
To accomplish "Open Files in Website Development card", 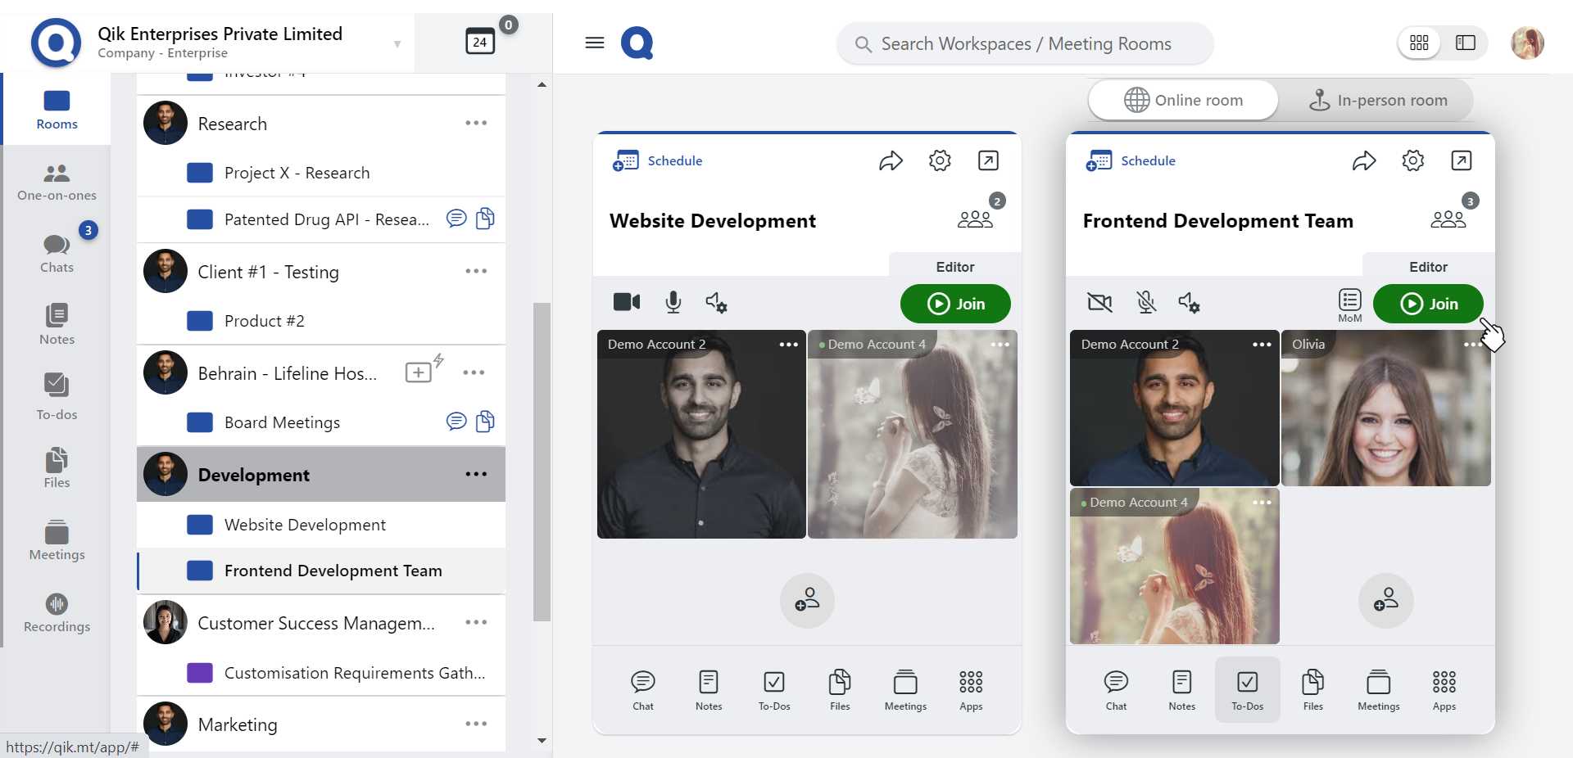I will [840, 689].
